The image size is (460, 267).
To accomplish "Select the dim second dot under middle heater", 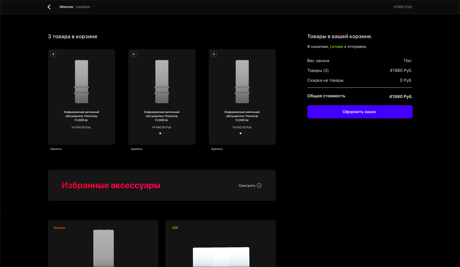I will pyautogui.click(x=163, y=133).
